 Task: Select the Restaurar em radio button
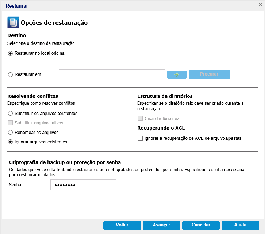pos(10,74)
